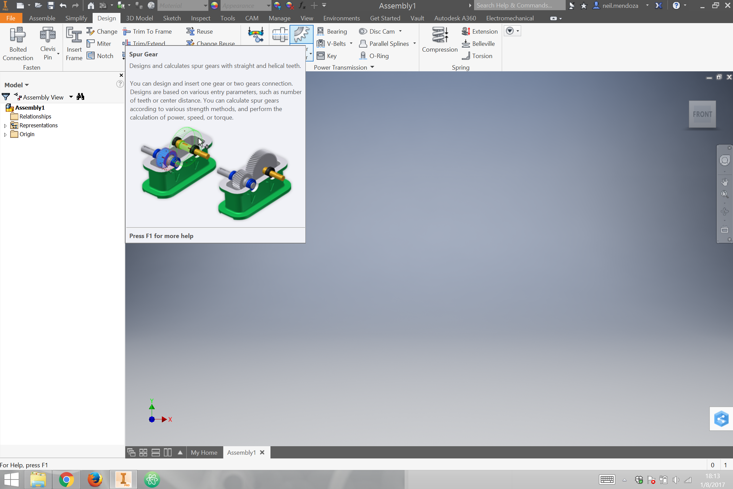
Task: Close the Assembly1 document tab
Action: point(262,452)
